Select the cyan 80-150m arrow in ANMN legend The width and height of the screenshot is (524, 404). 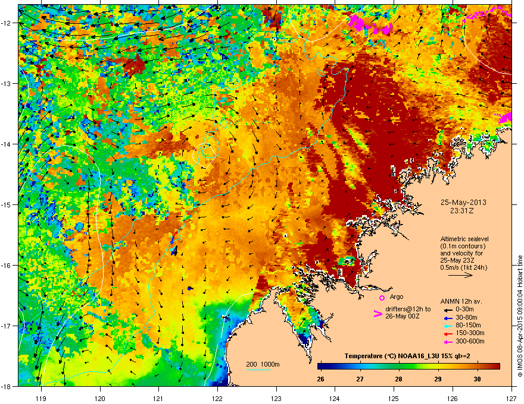point(448,326)
